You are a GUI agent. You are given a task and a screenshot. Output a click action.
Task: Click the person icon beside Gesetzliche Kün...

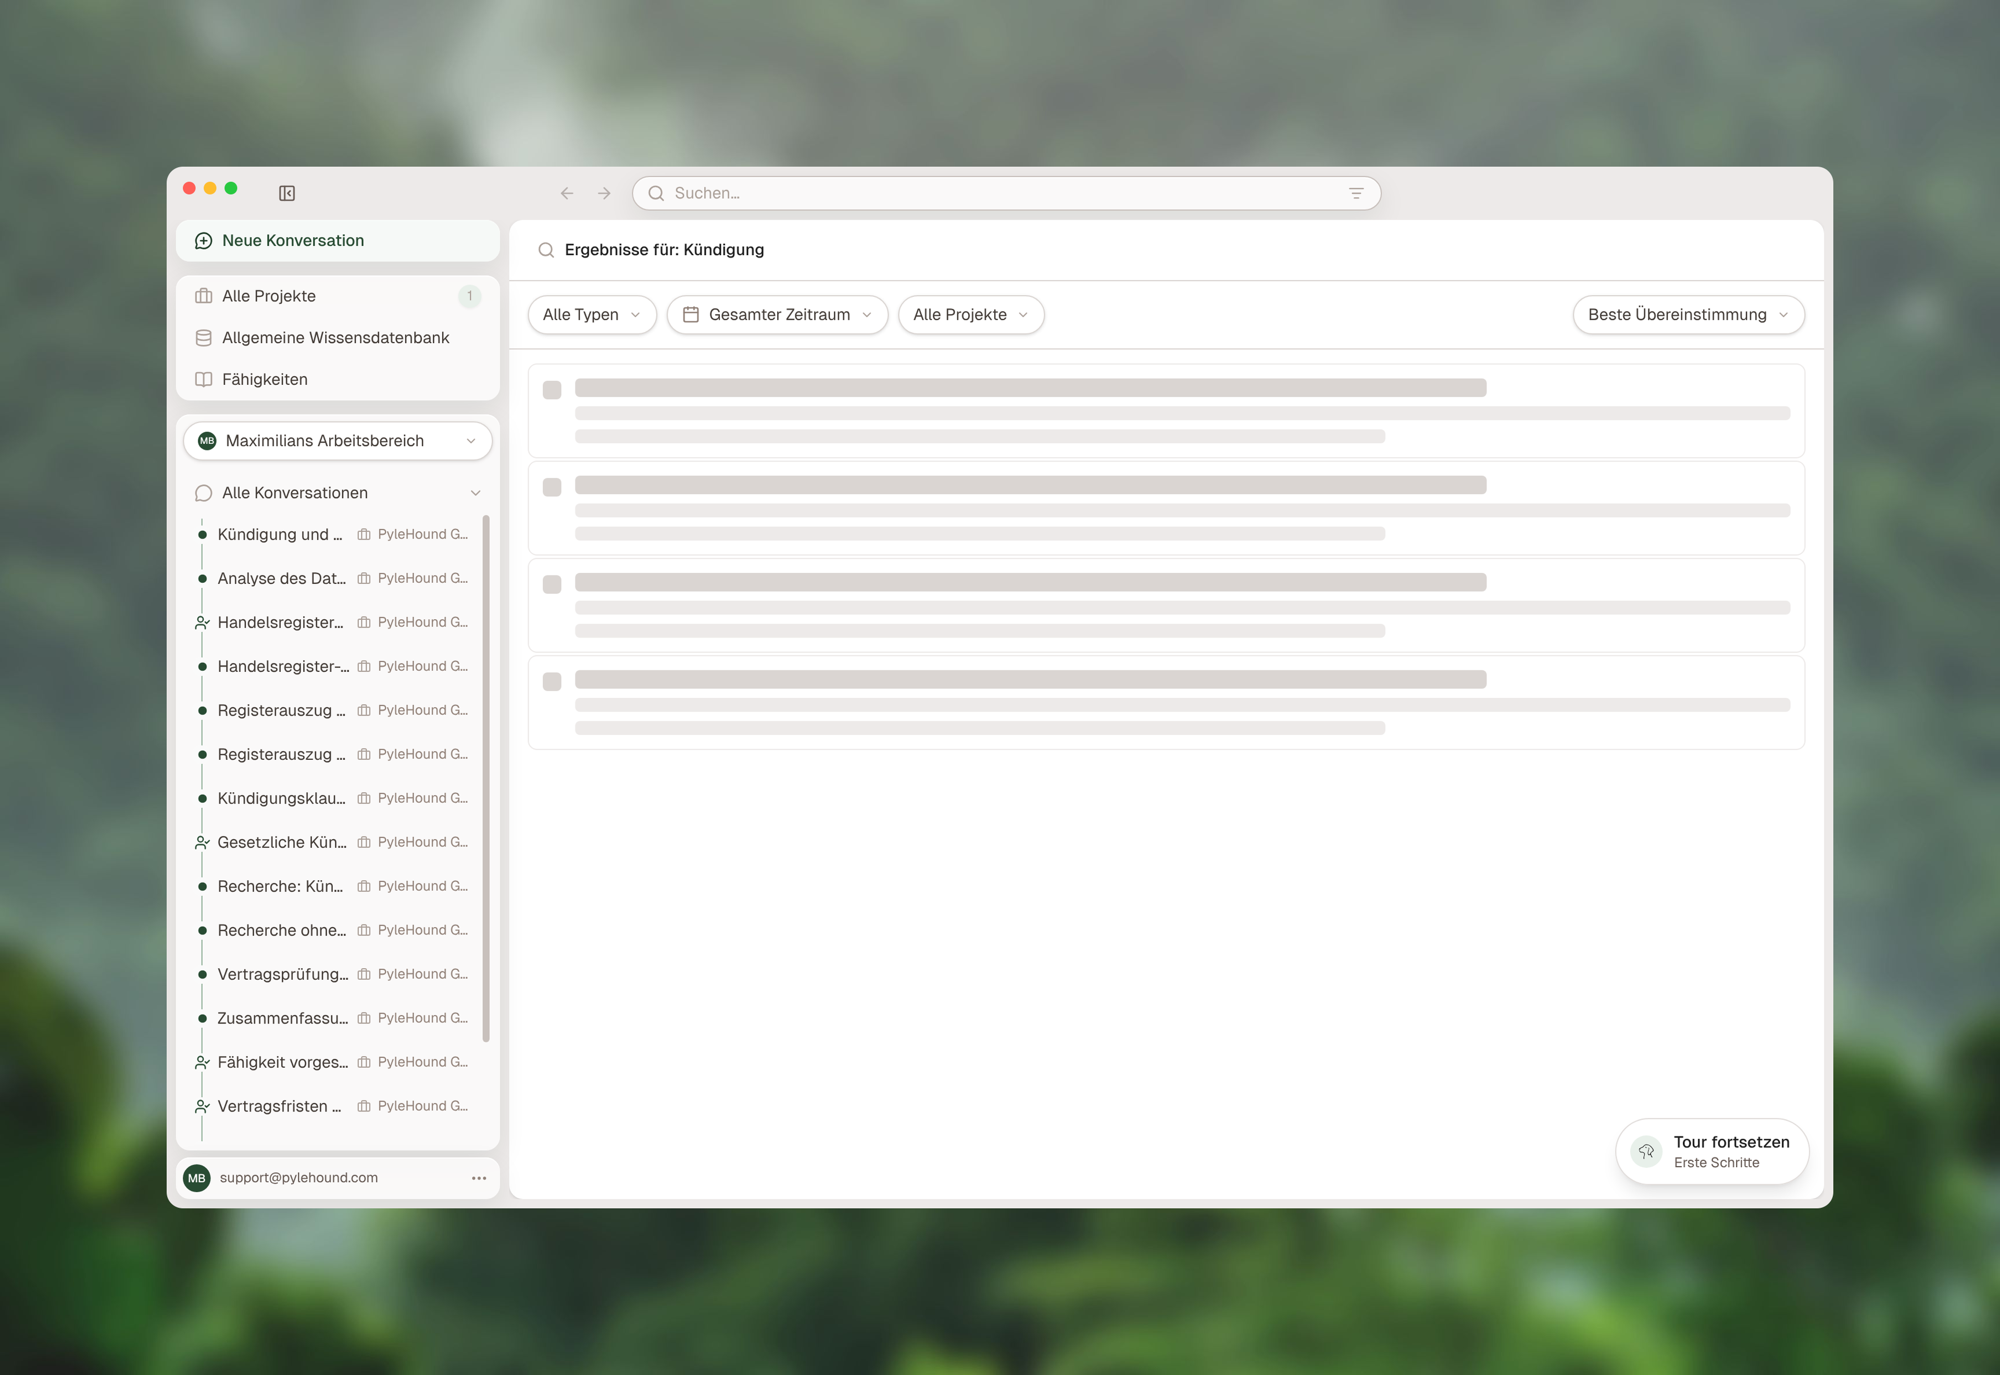203,842
